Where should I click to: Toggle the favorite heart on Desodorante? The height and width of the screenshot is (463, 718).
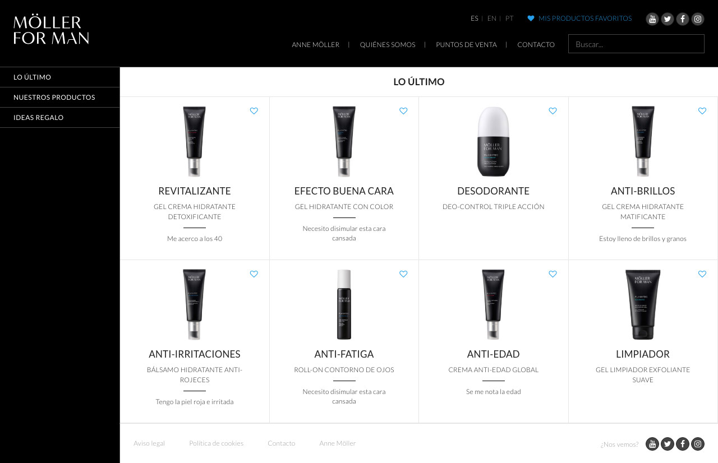pyautogui.click(x=553, y=111)
